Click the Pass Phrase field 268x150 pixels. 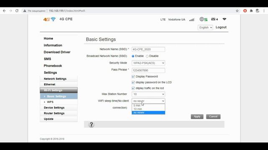[148, 70]
